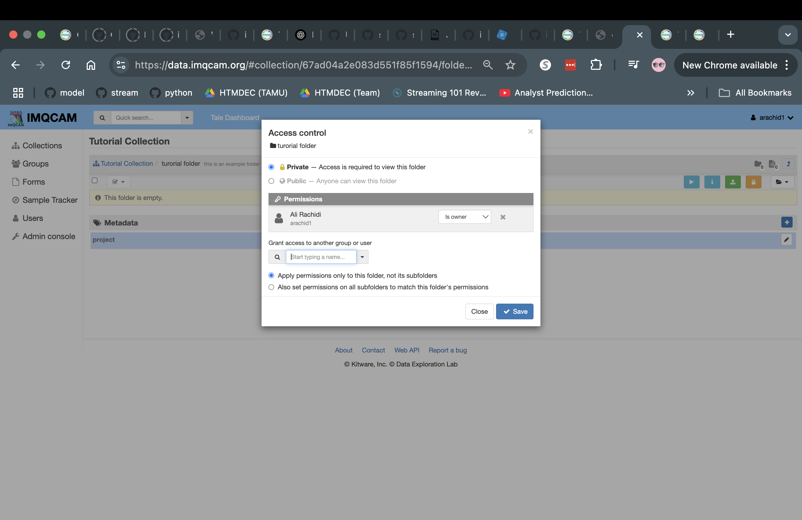
Task: Open the Chrome three-dot menu
Action: pos(787,65)
